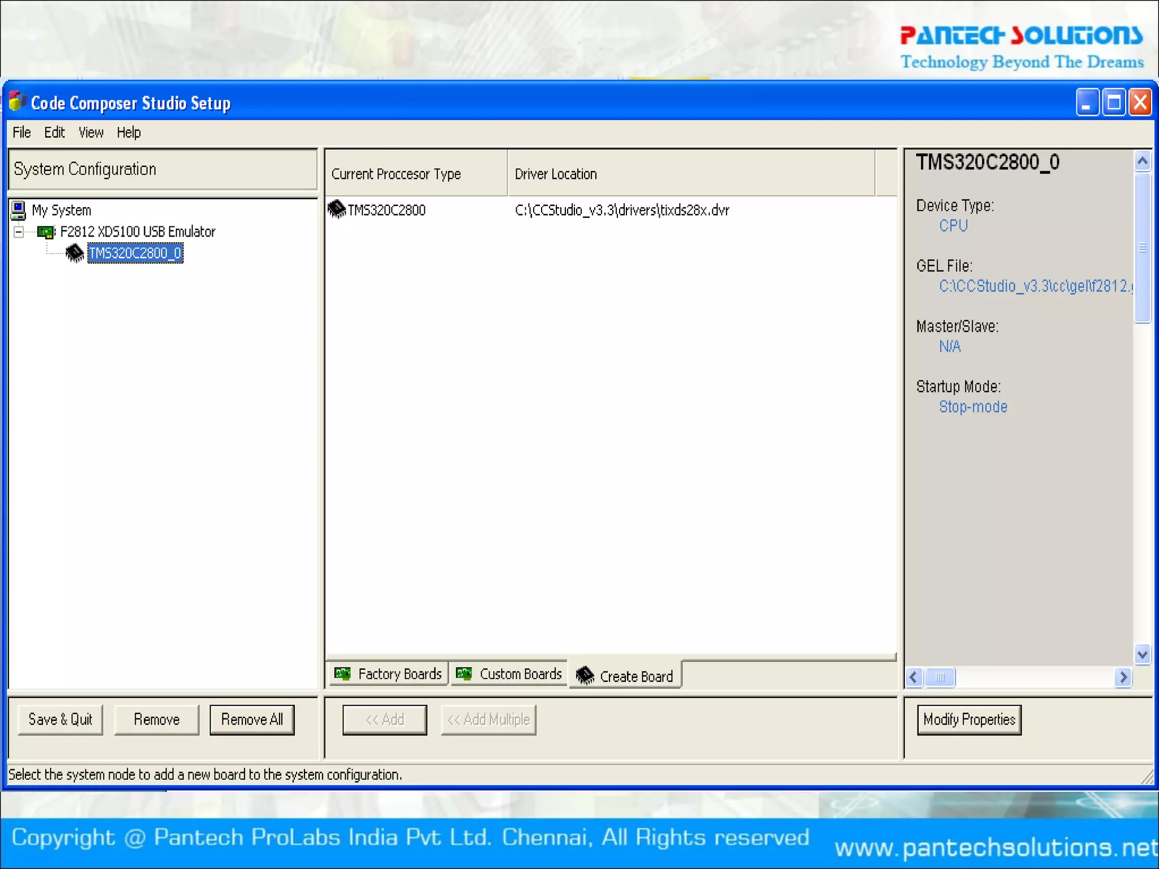Open the View menu
The width and height of the screenshot is (1159, 869).
91,132
